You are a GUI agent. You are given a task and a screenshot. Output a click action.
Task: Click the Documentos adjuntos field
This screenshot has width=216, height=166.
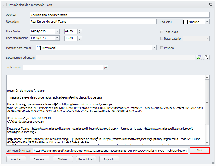pyautogui.click(x=115, y=57)
